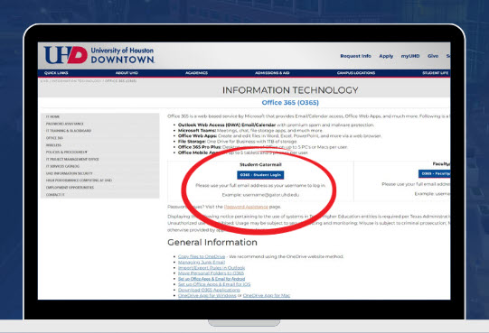Image resolution: width=489 pixels, height=333 pixels.
Task: Open the Managing Junk Email link
Action: click(202, 263)
